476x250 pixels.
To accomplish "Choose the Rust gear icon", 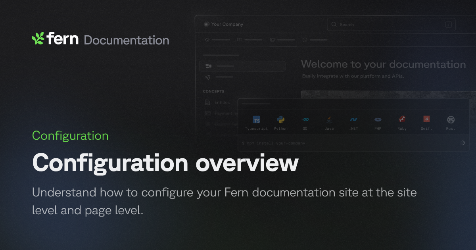I will 451,119.
